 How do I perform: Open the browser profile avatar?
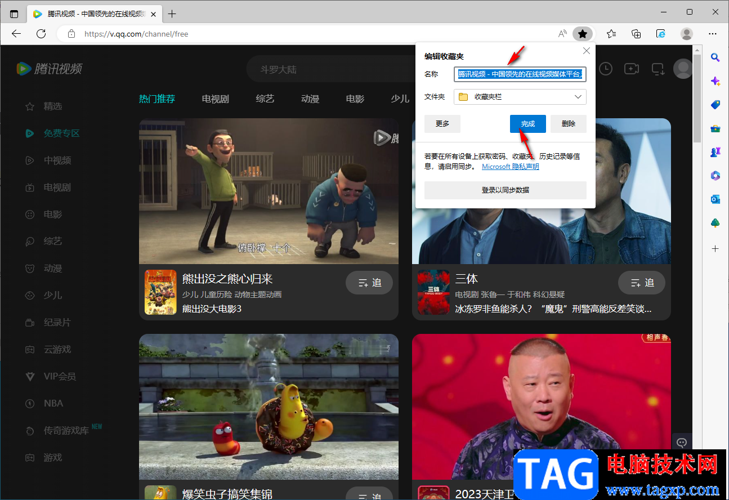click(687, 34)
